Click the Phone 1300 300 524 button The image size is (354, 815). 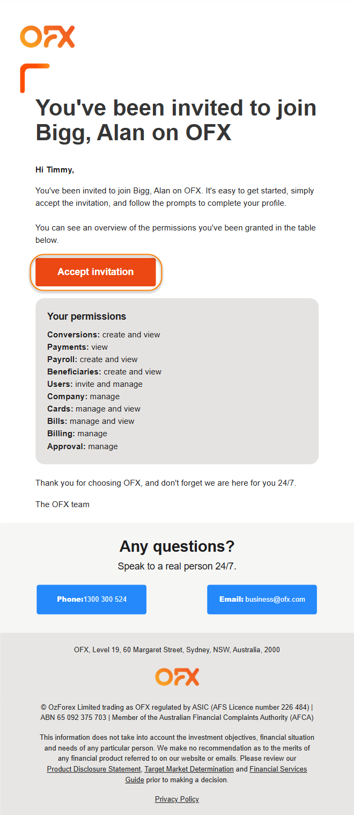point(92,599)
